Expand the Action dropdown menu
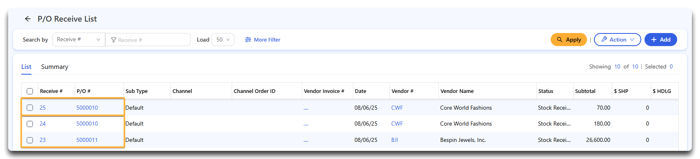700x159 pixels. click(x=618, y=40)
